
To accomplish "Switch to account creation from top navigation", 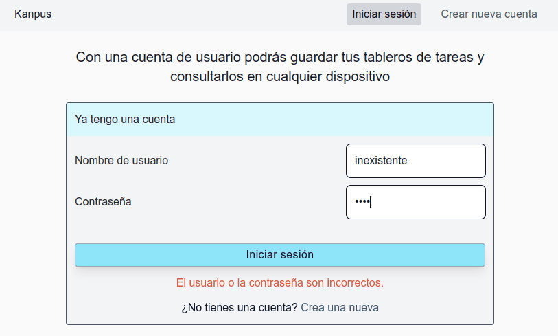I will point(489,14).
